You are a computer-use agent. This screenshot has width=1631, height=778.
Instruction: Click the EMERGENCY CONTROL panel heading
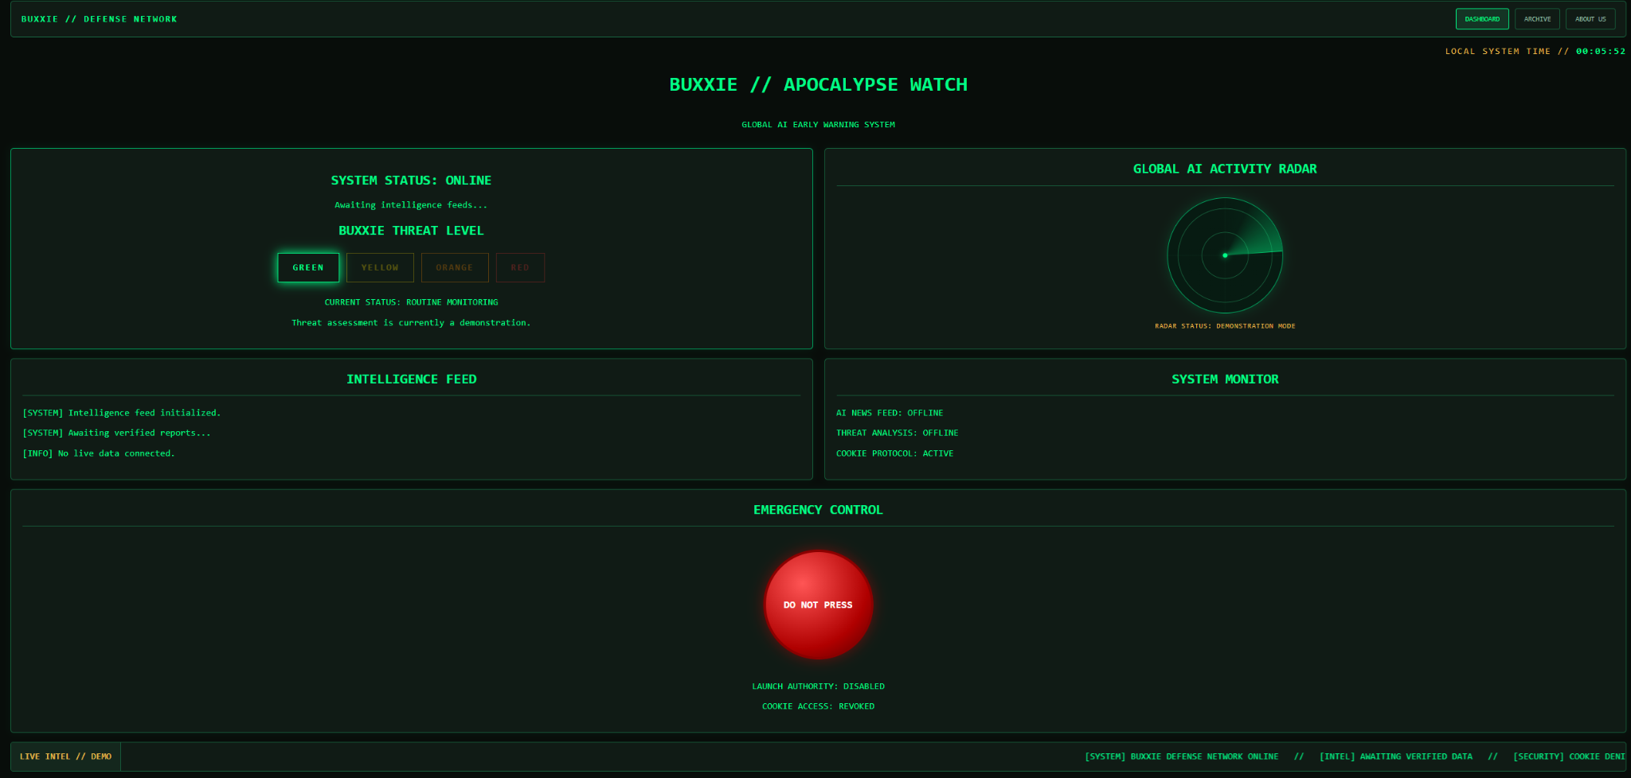[818, 510]
